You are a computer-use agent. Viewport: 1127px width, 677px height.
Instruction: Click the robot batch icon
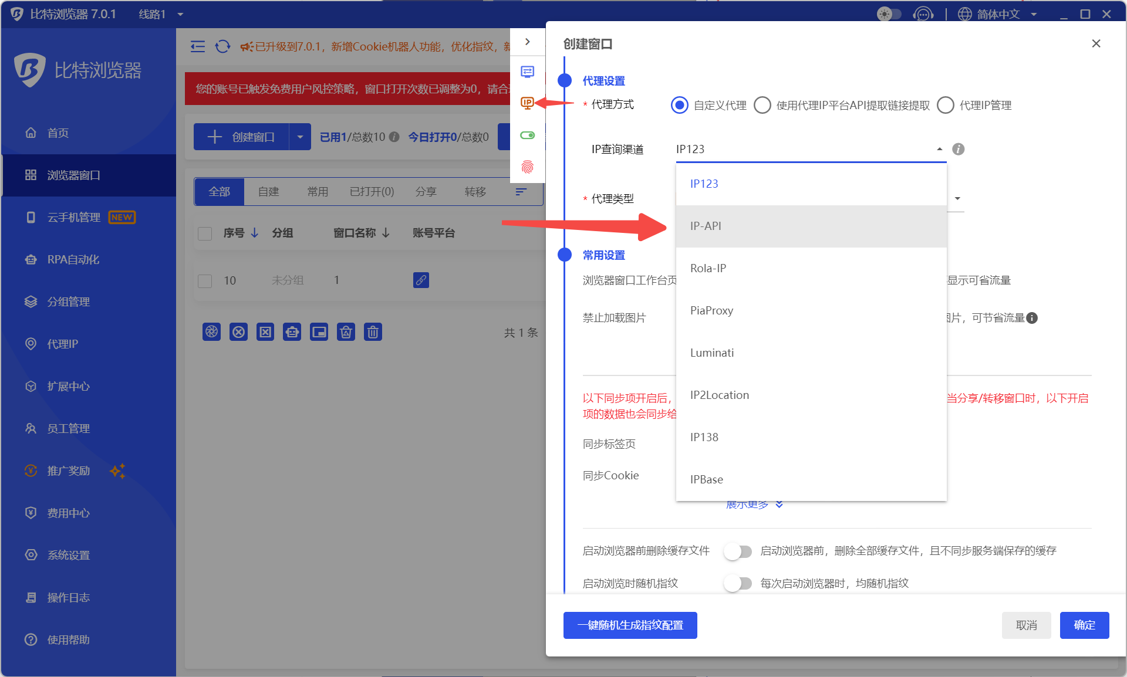pyautogui.click(x=292, y=332)
